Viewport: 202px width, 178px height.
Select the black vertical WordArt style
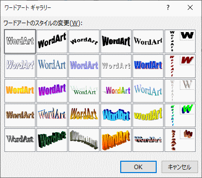coord(180,41)
